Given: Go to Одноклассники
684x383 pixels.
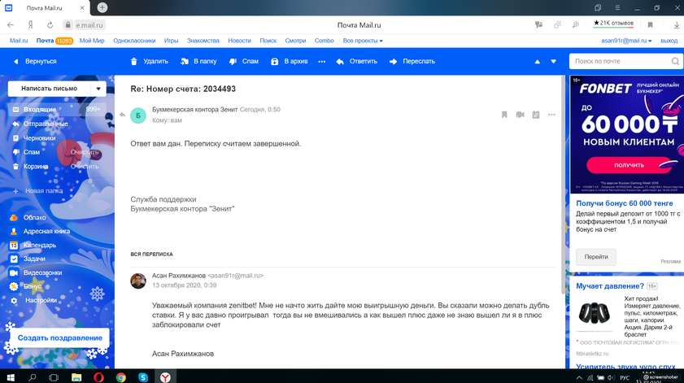Looking at the screenshot, I should click(134, 41).
